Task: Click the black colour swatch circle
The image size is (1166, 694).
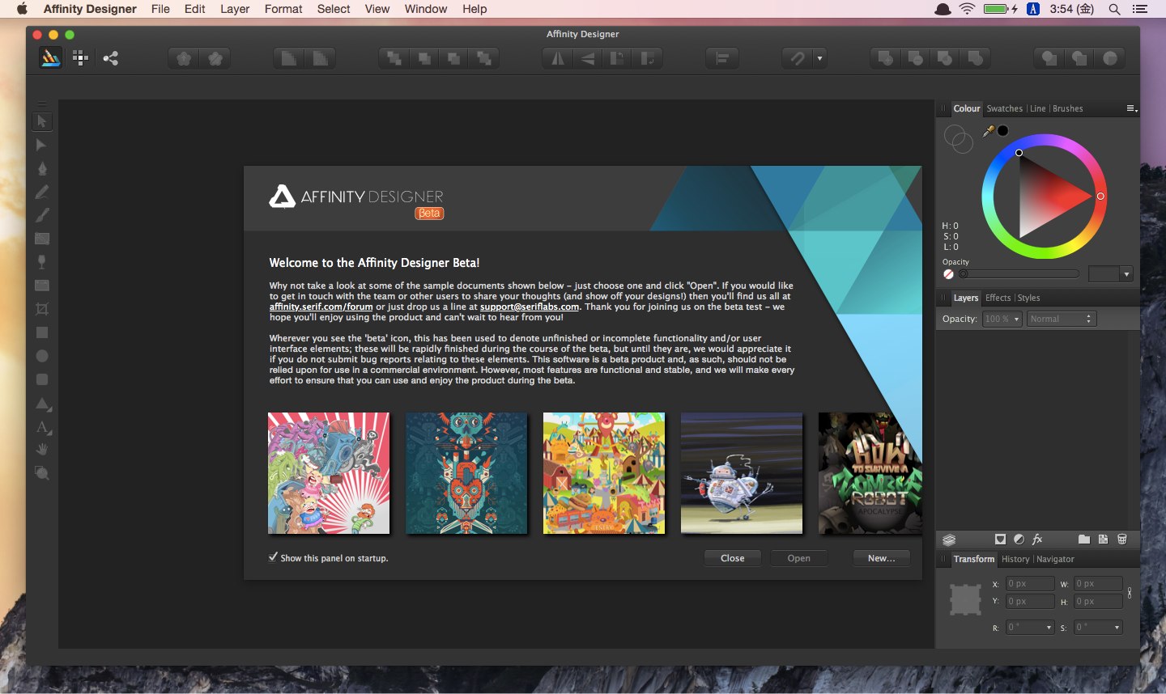Action: (1002, 130)
